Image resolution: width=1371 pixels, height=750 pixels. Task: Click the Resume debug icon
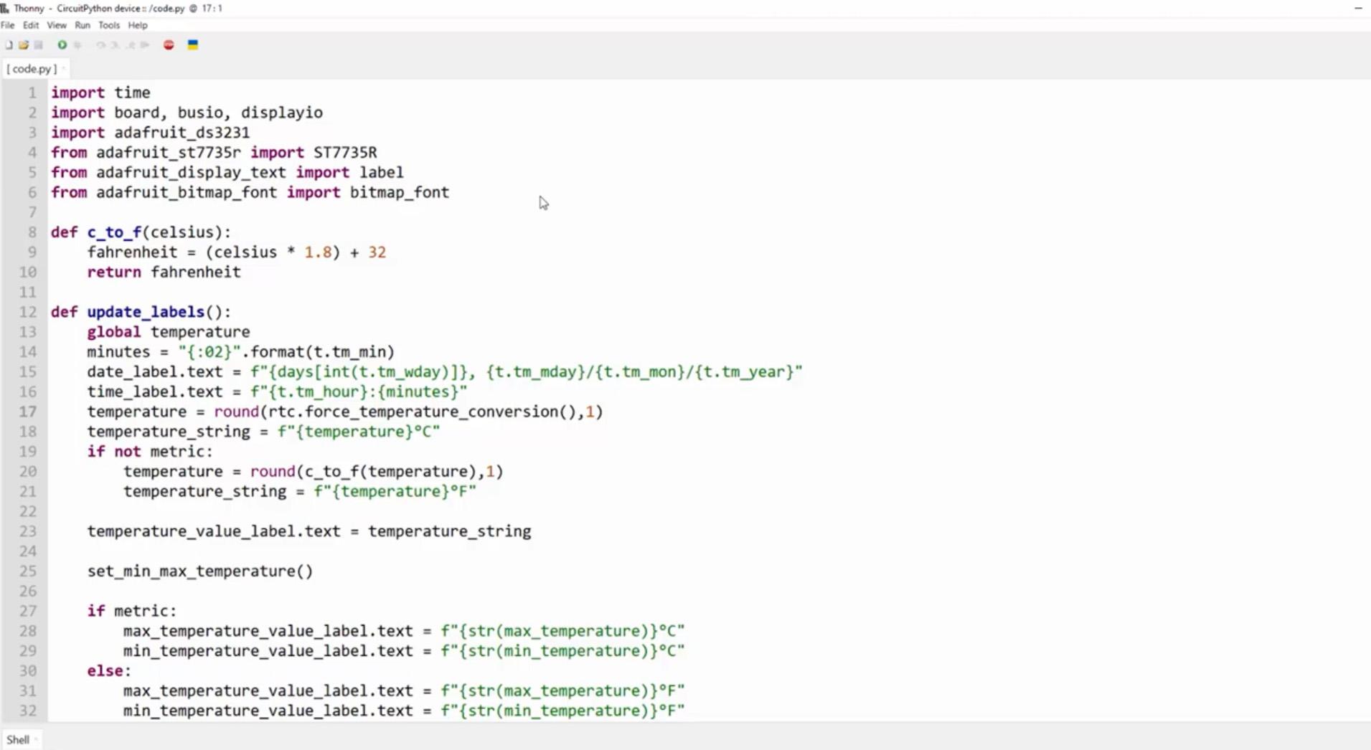pyautogui.click(x=145, y=45)
